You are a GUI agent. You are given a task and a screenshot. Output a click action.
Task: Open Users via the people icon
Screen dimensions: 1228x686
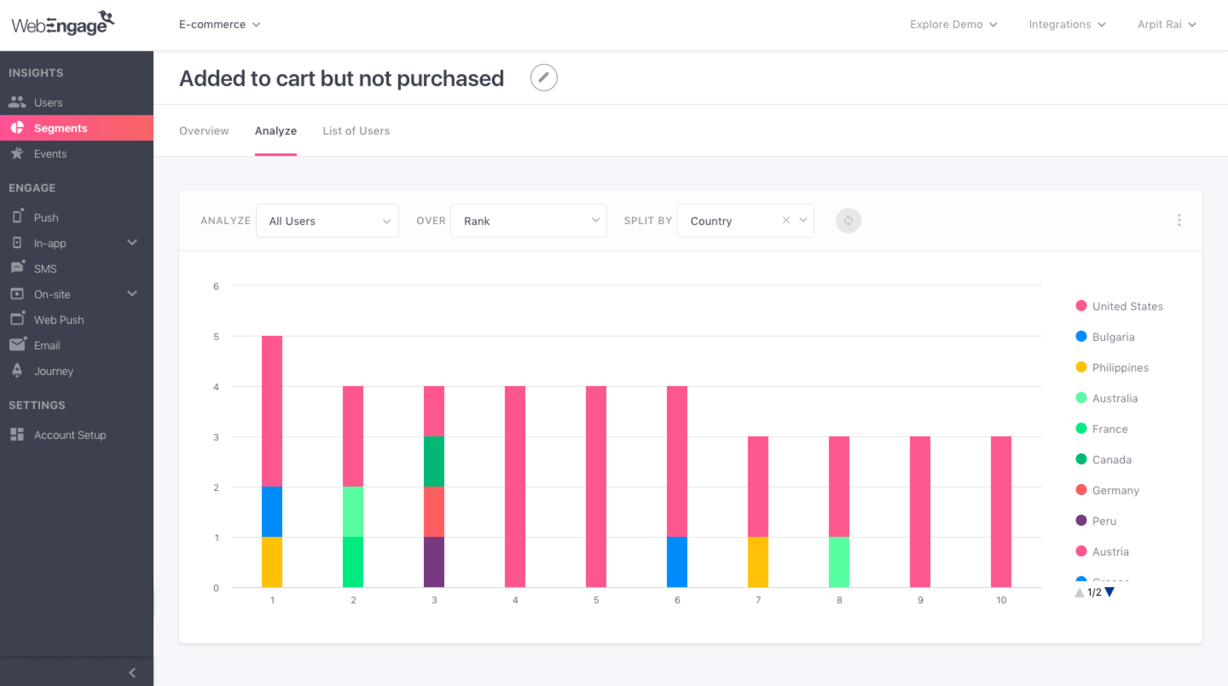click(17, 102)
